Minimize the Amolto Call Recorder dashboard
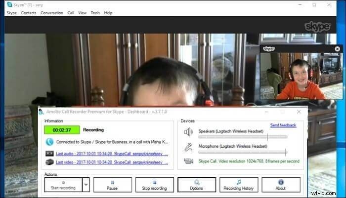 point(267,112)
